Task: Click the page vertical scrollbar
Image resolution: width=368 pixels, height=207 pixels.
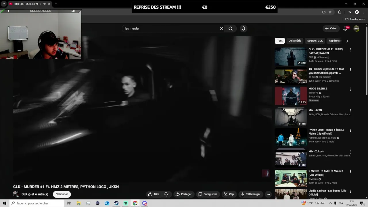Action: (x=366, y=61)
